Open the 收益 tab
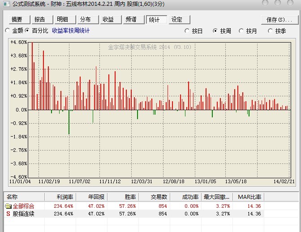This screenshot has height=232, width=301. tap(111, 19)
